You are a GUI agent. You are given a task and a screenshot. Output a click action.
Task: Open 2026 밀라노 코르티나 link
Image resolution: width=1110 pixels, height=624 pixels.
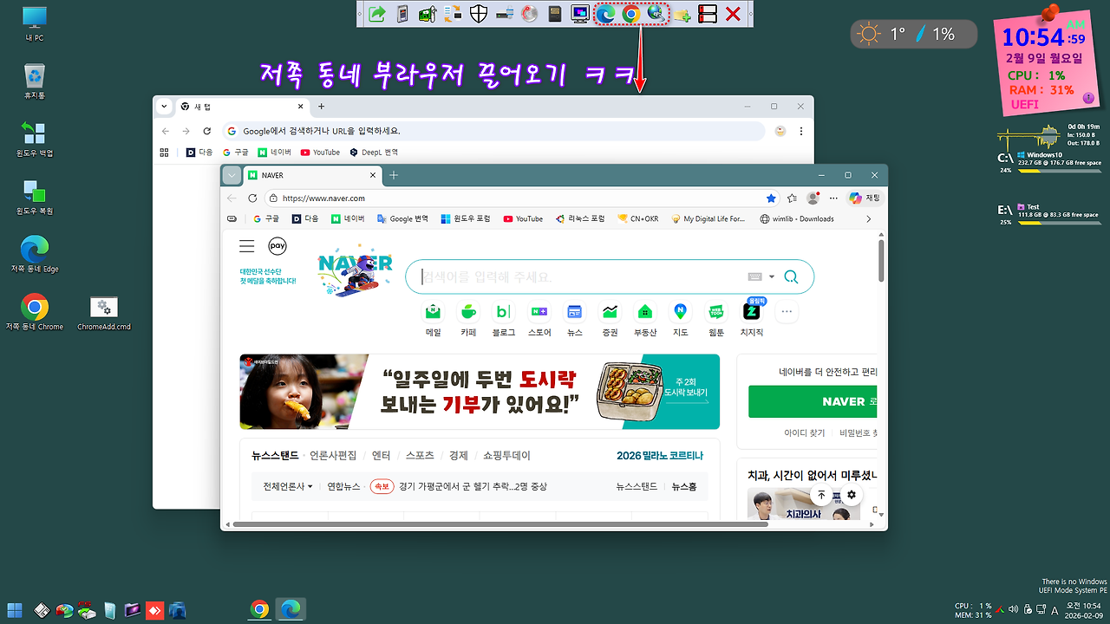pyautogui.click(x=660, y=455)
